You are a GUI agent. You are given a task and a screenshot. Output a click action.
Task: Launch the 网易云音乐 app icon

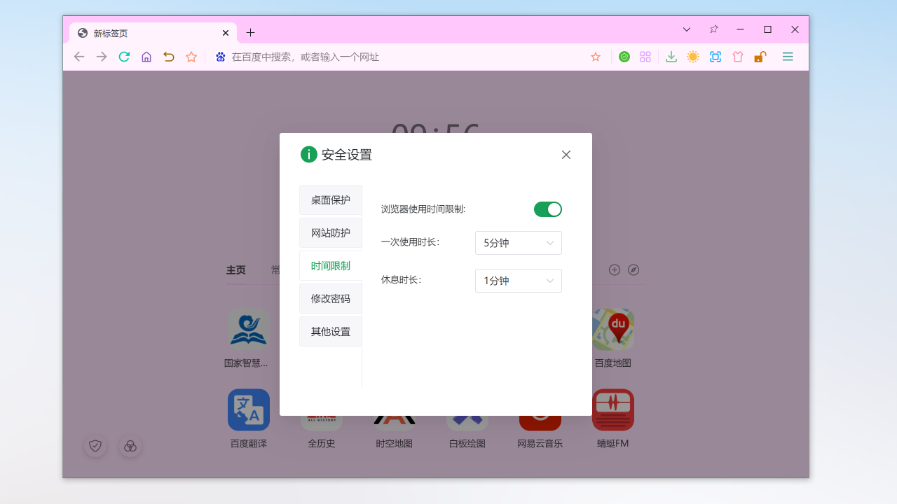(540, 409)
